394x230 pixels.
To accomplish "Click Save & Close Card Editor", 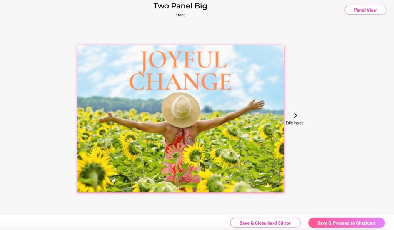I will tap(265, 223).
